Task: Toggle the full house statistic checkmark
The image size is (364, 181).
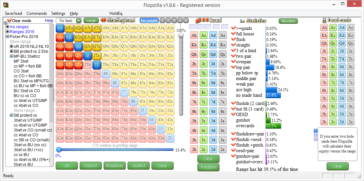Action: pyautogui.click(x=233, y=34)
